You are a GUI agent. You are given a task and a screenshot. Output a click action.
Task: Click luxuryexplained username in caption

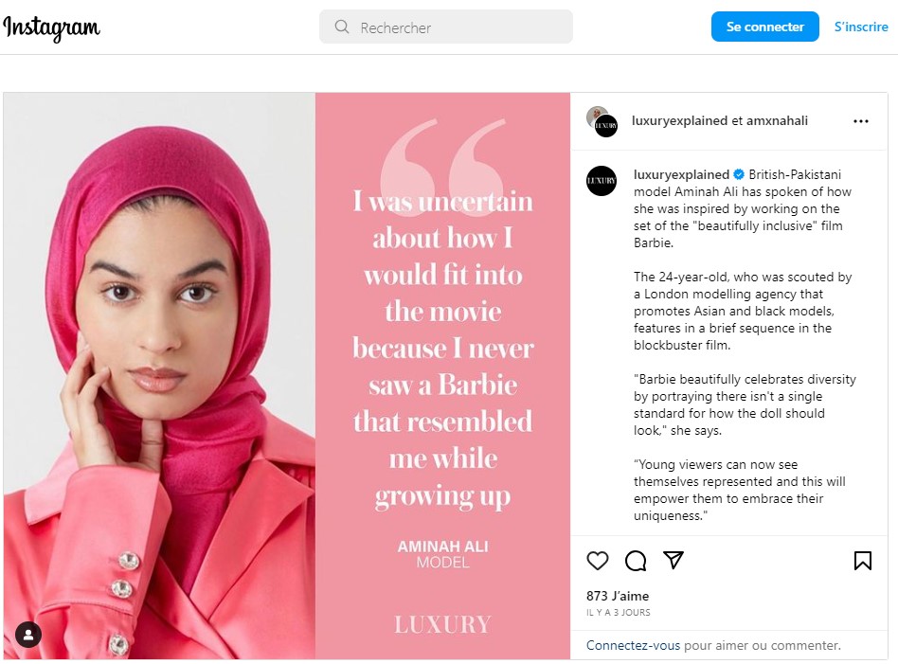click(x=681, y=174)
